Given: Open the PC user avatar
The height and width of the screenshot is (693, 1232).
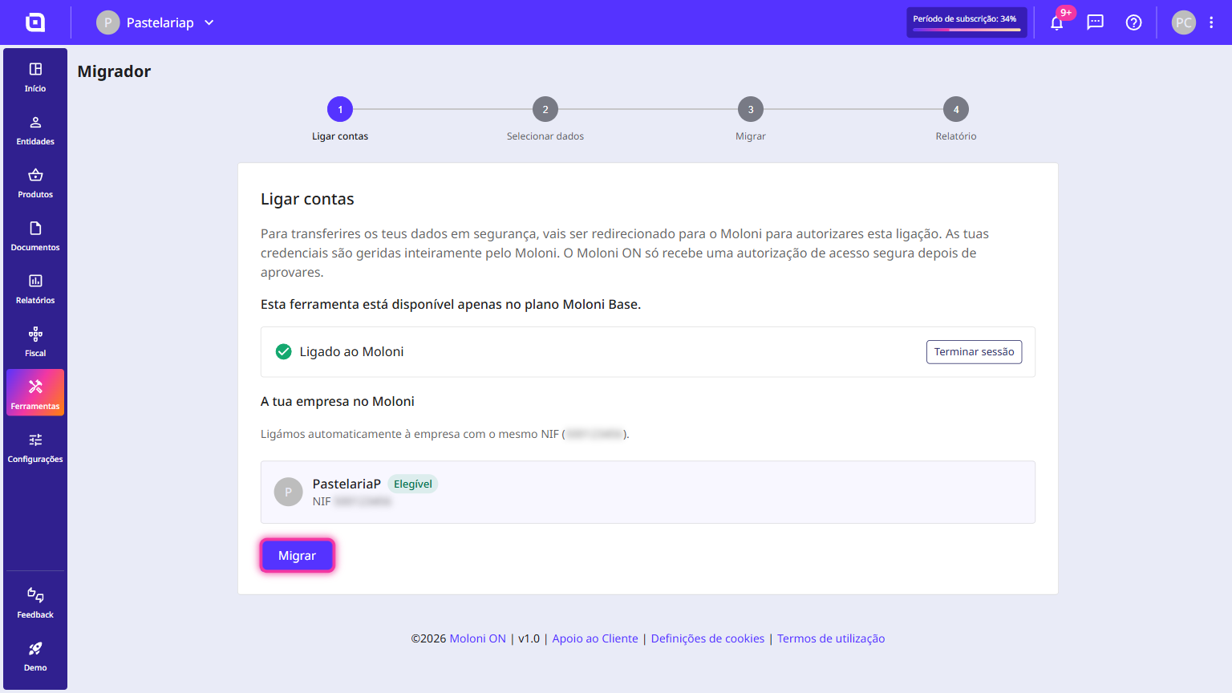Looking at the screenshot, I should (x=1184, y=22).
